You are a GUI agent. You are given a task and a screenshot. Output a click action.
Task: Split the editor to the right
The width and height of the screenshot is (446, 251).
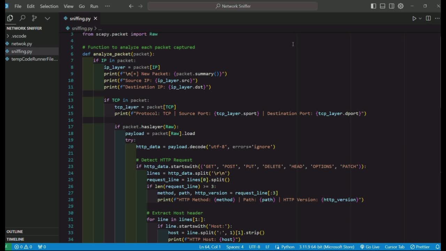point(428,18)
